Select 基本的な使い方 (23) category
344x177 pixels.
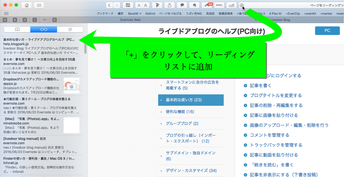pyautogui.click(x=191, y=100)
